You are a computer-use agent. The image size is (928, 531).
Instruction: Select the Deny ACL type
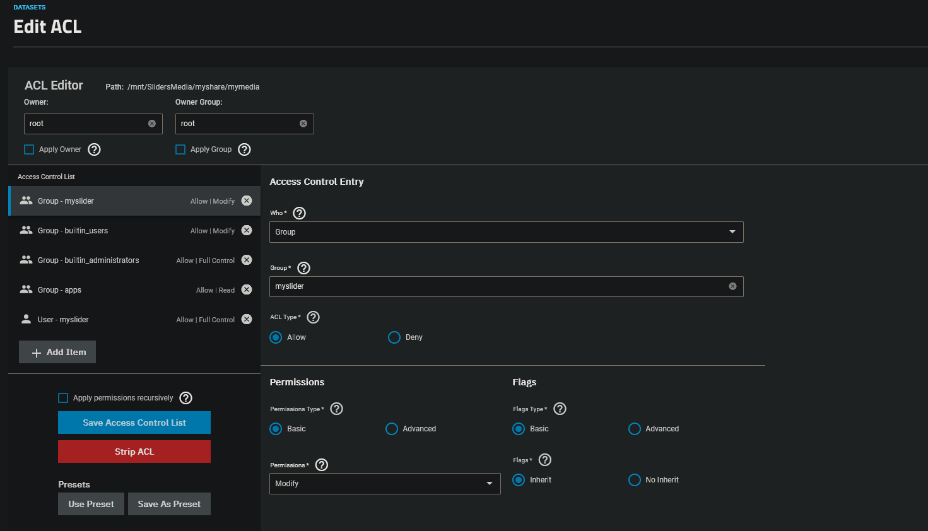[x=394, y=337]
